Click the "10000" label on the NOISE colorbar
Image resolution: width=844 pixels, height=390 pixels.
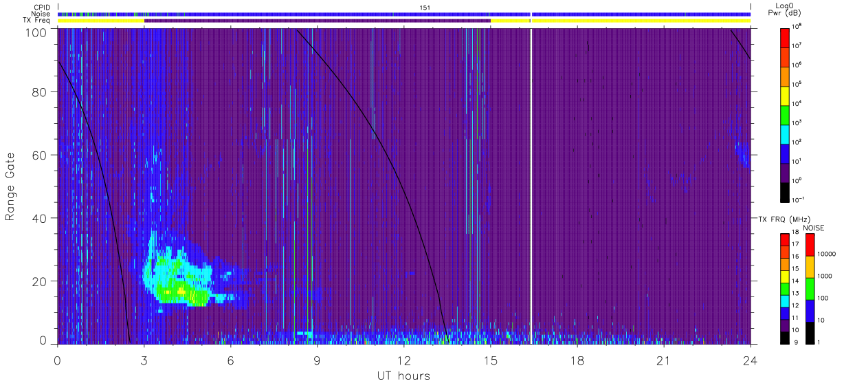click(x=827, y=254)
